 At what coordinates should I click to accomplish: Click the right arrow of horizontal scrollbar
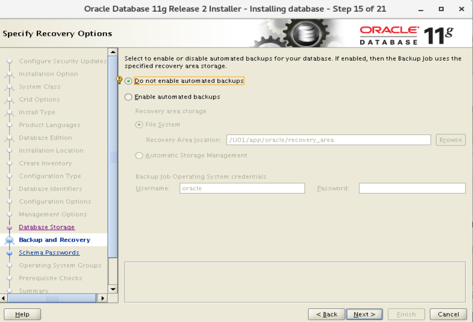click(103, 298)
